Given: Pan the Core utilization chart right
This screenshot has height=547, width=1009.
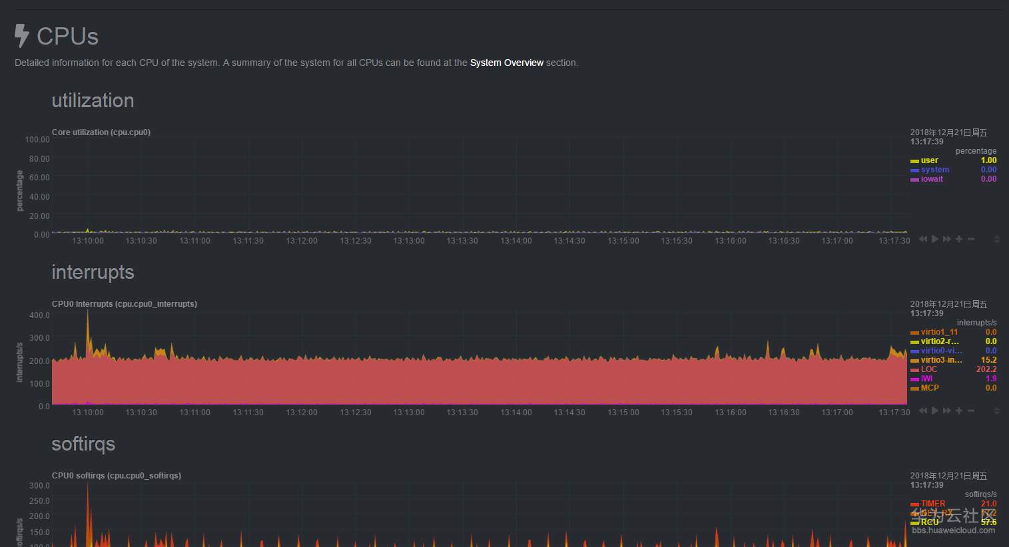Looking at the screenshot, I should (947, 239).
